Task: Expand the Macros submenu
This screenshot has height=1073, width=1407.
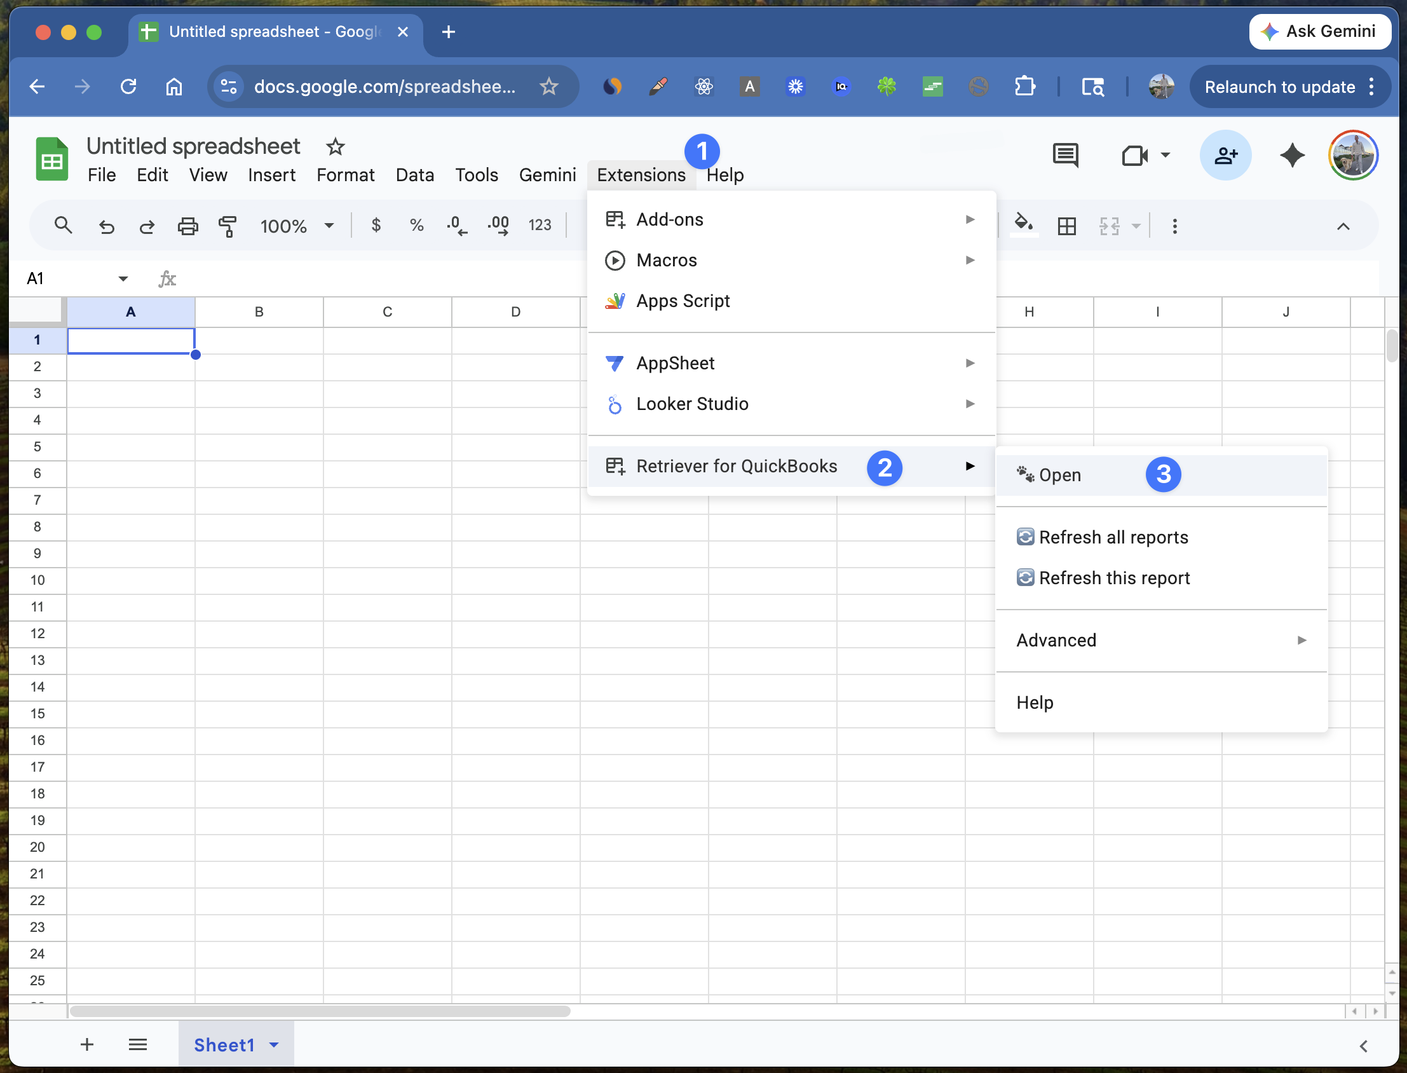Action: click(x=791, y=261)
